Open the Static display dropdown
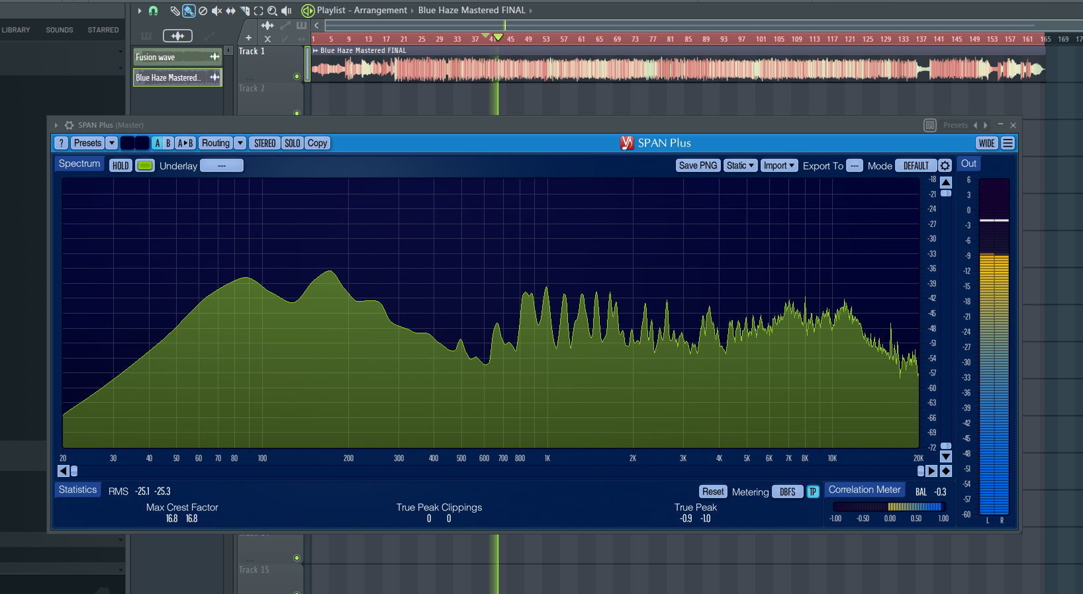 click(x=739, y=166)
